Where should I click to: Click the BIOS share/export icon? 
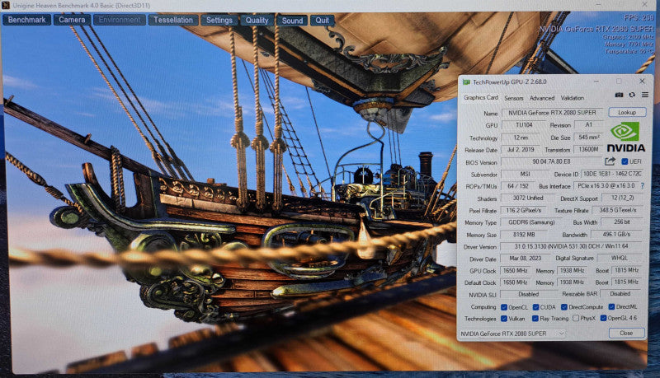[610, 161]
